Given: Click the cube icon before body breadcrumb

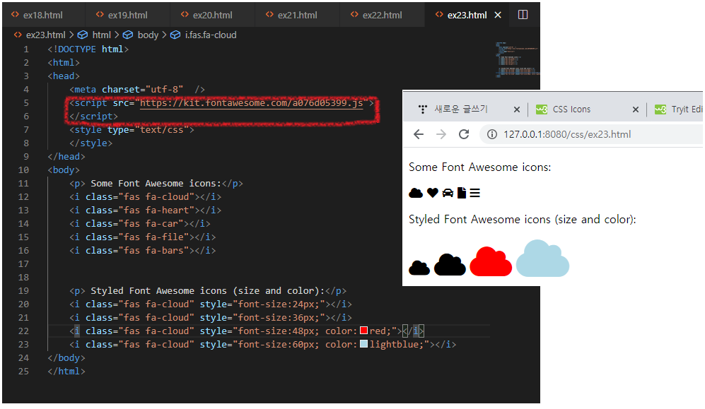Looking at the screenshot, I should pos(128,35).
